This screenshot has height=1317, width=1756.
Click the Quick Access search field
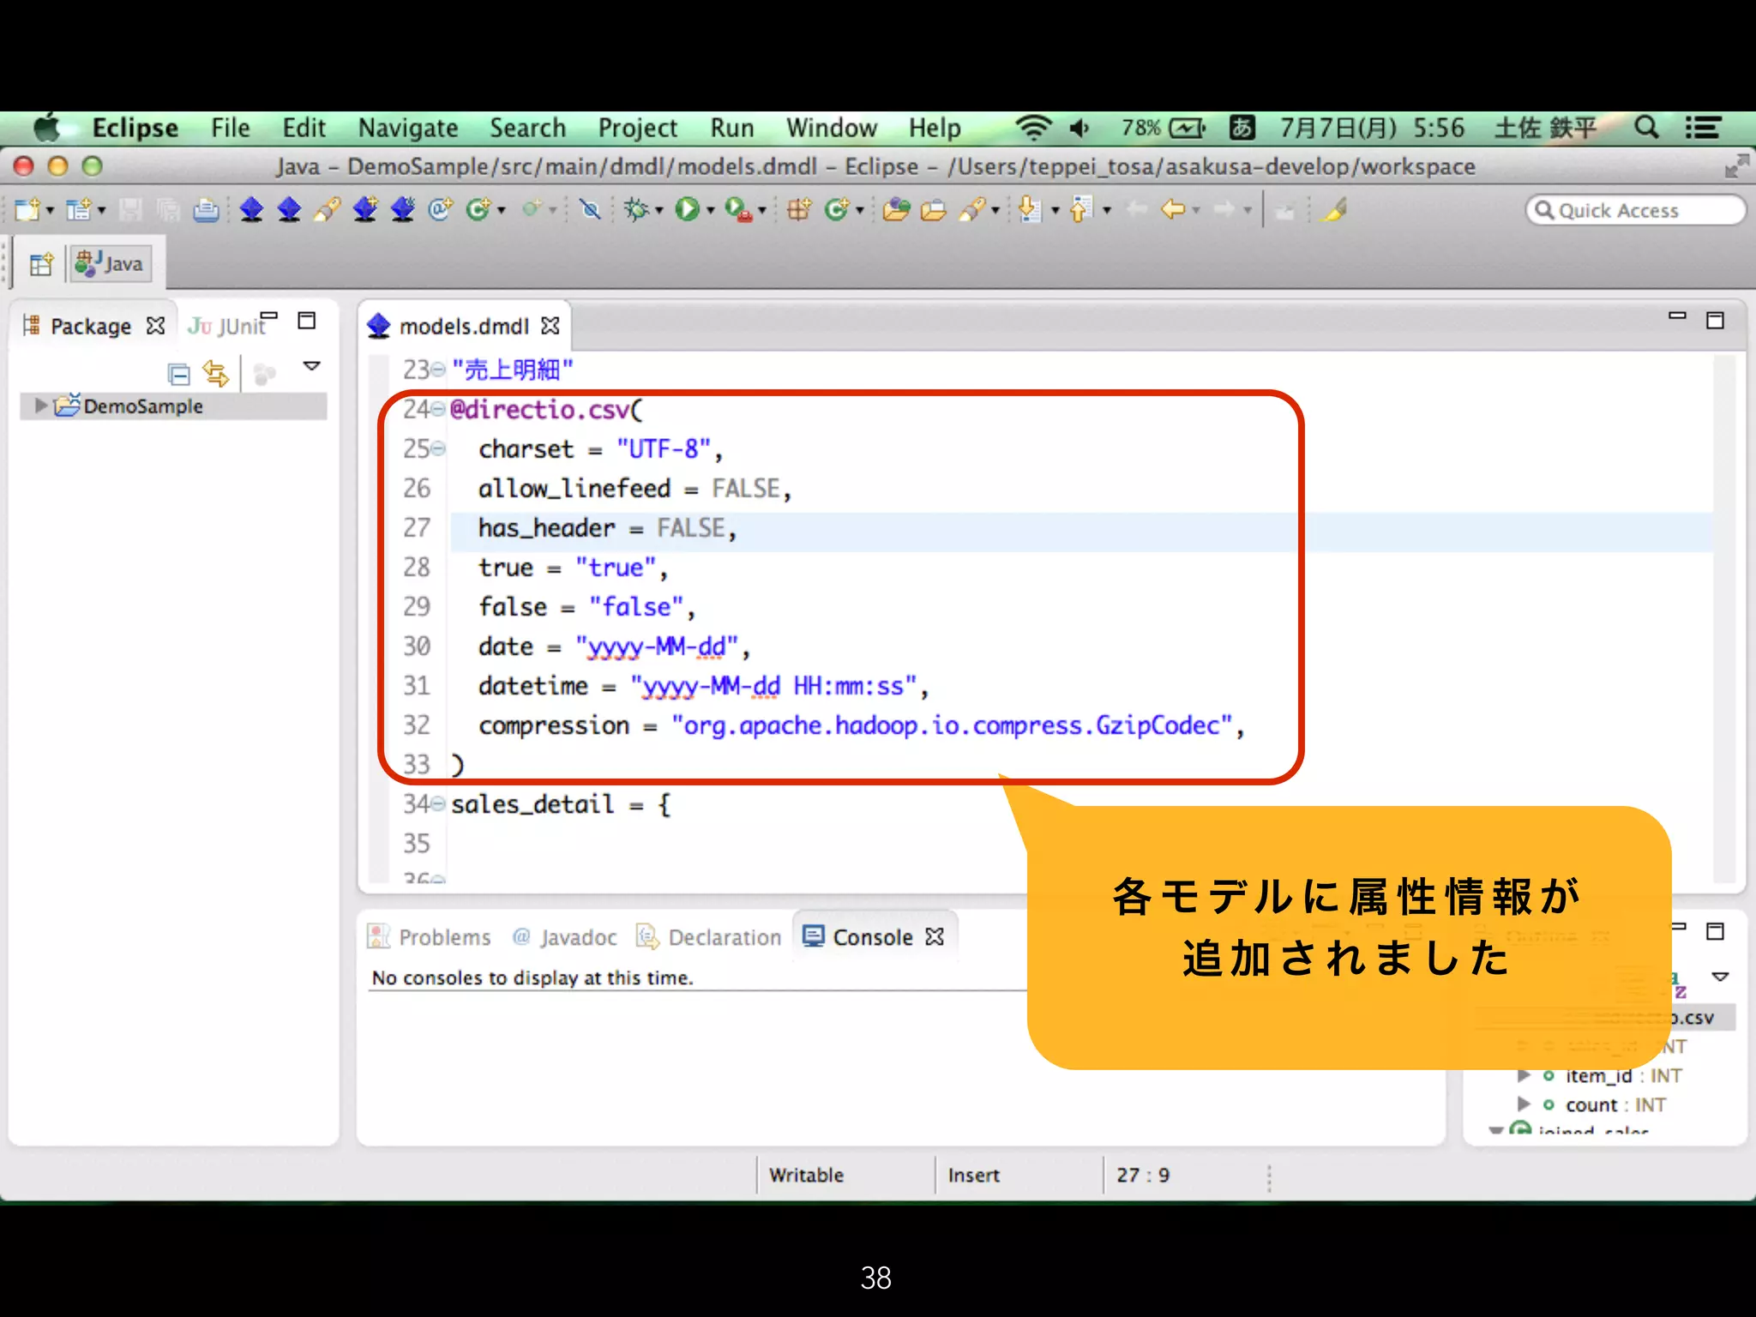coord(1633,210)
